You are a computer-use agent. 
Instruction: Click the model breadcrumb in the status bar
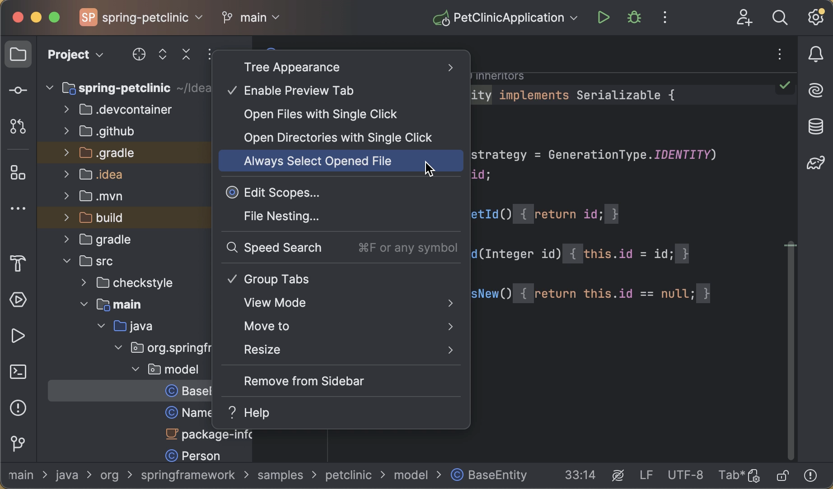[x=410, y=475]
